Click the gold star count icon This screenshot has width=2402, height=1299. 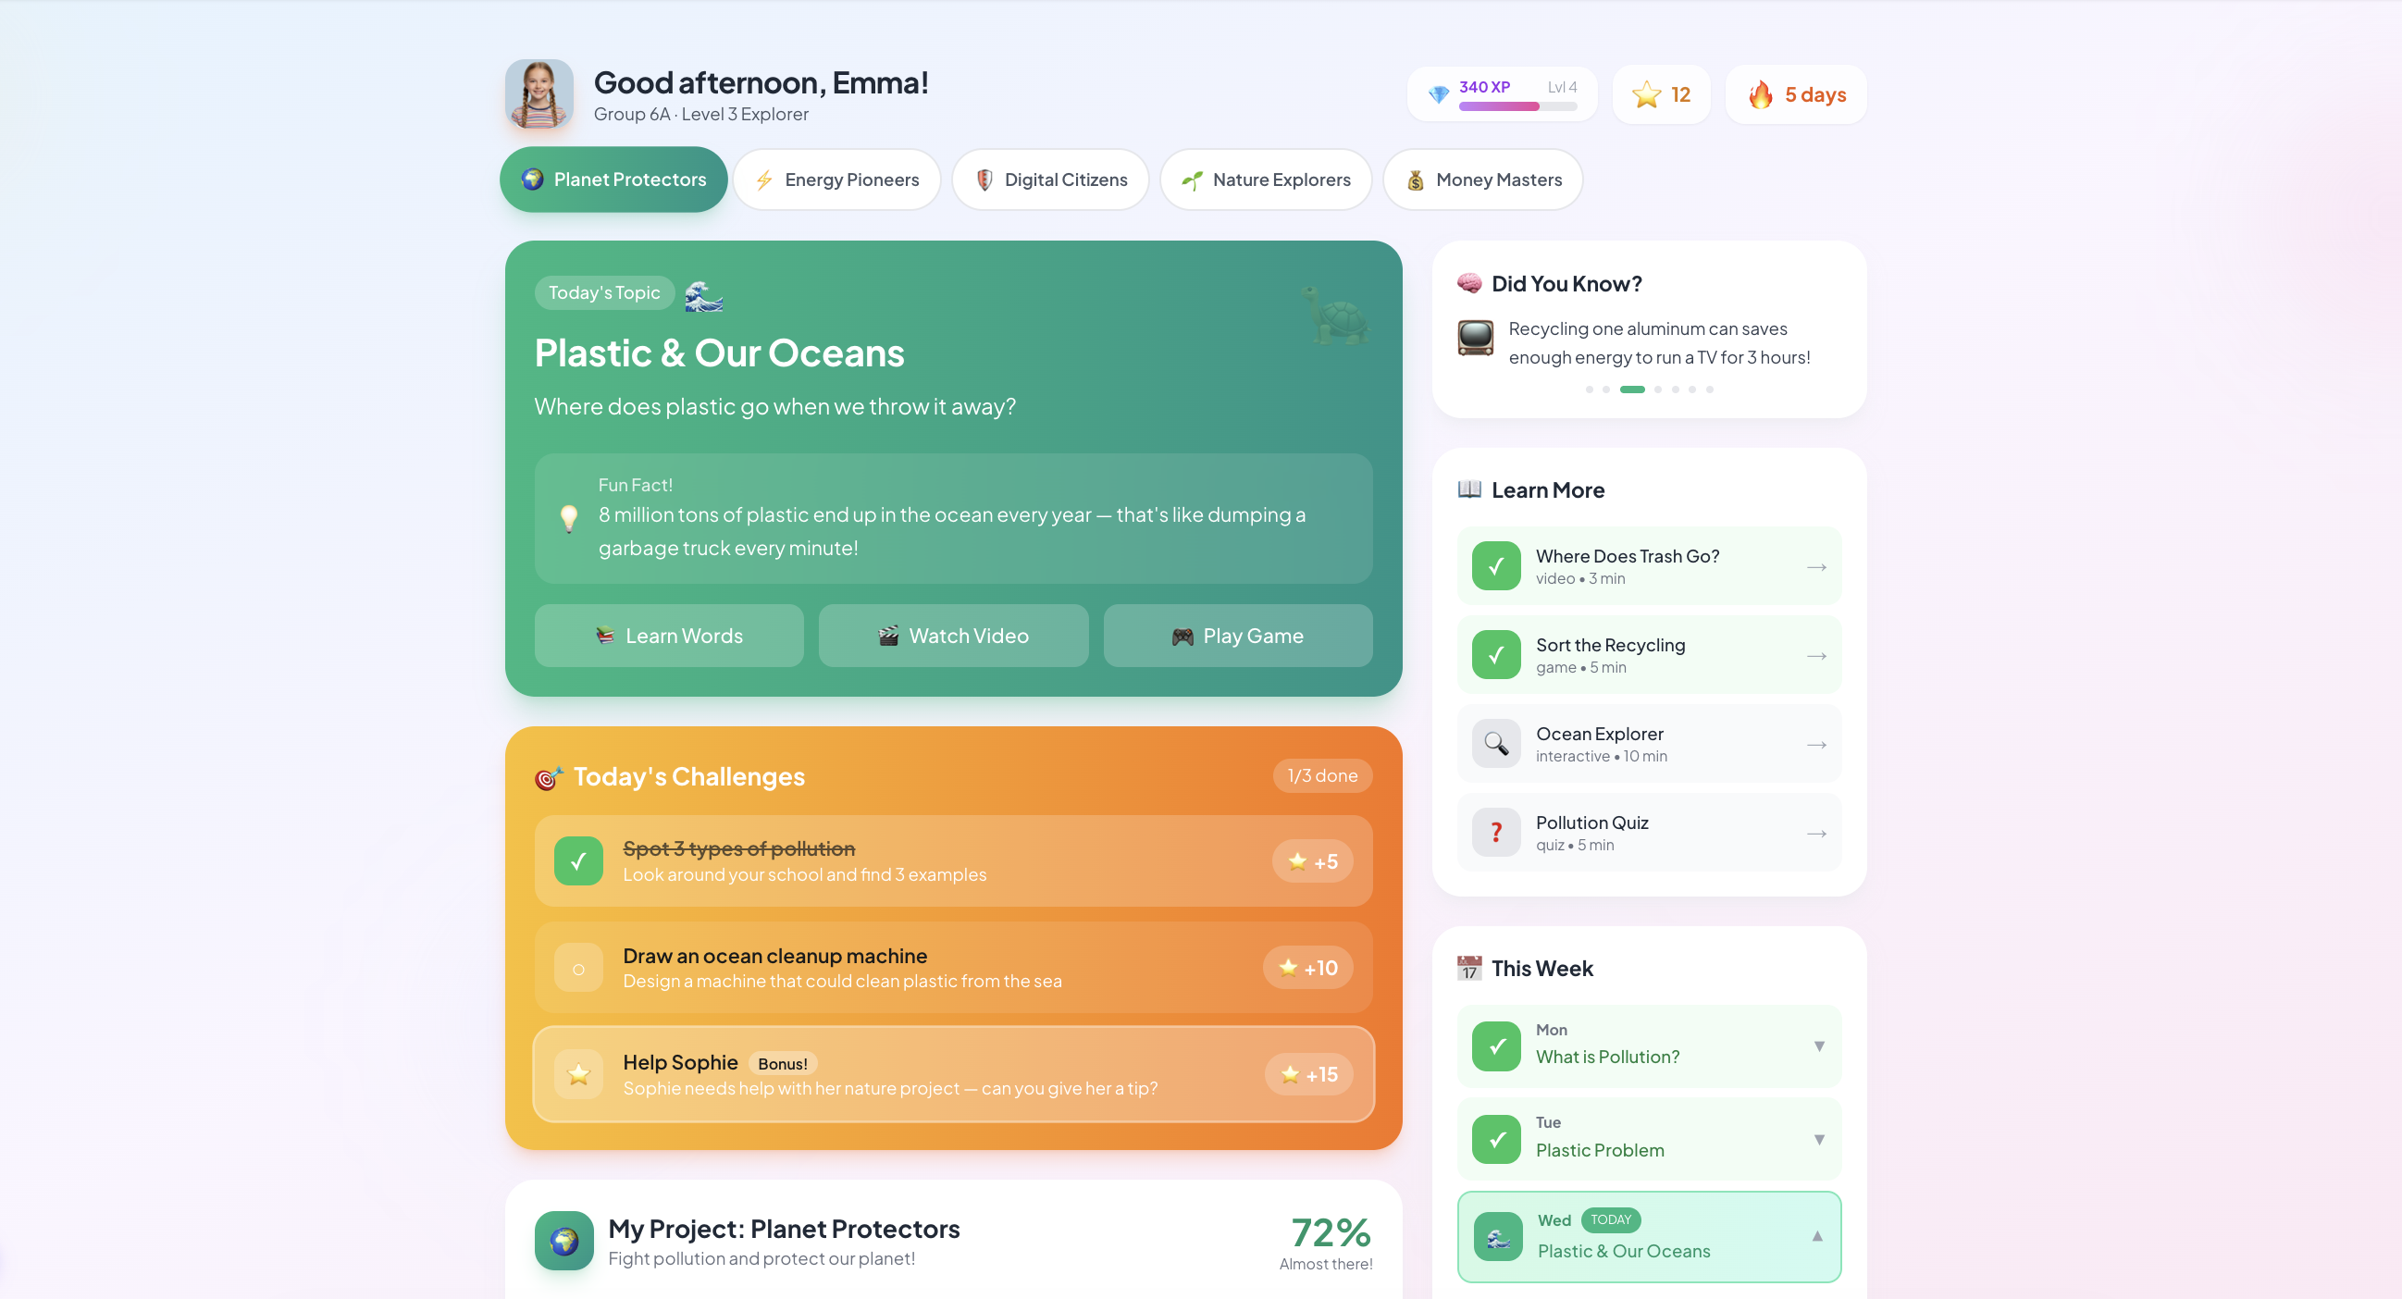(x=1646, y=94)
